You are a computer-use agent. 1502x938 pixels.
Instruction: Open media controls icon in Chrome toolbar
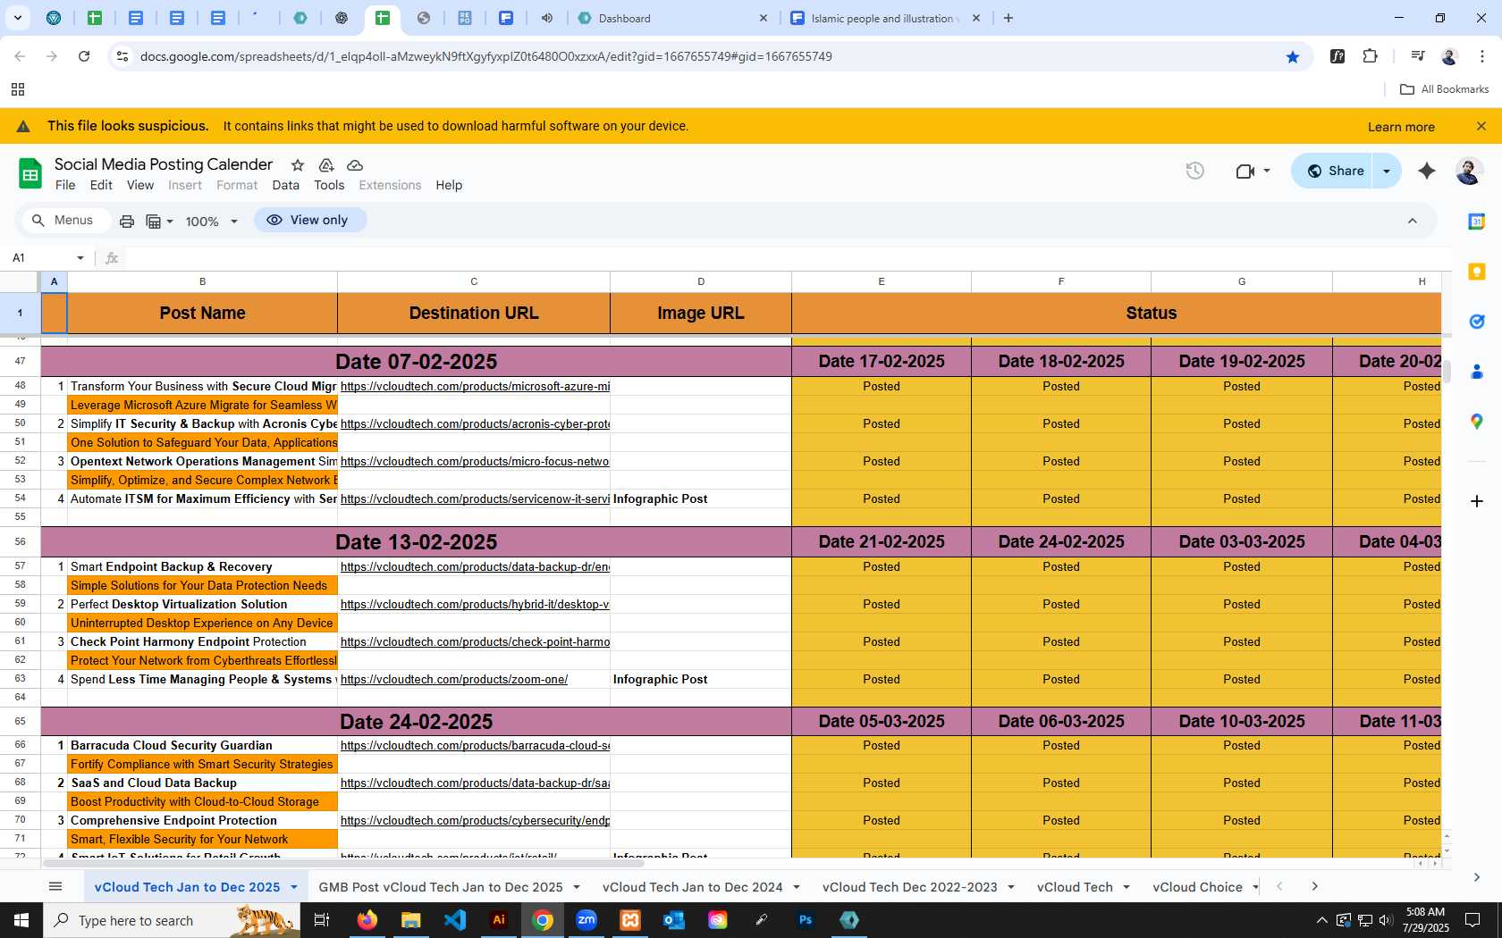1417,56
